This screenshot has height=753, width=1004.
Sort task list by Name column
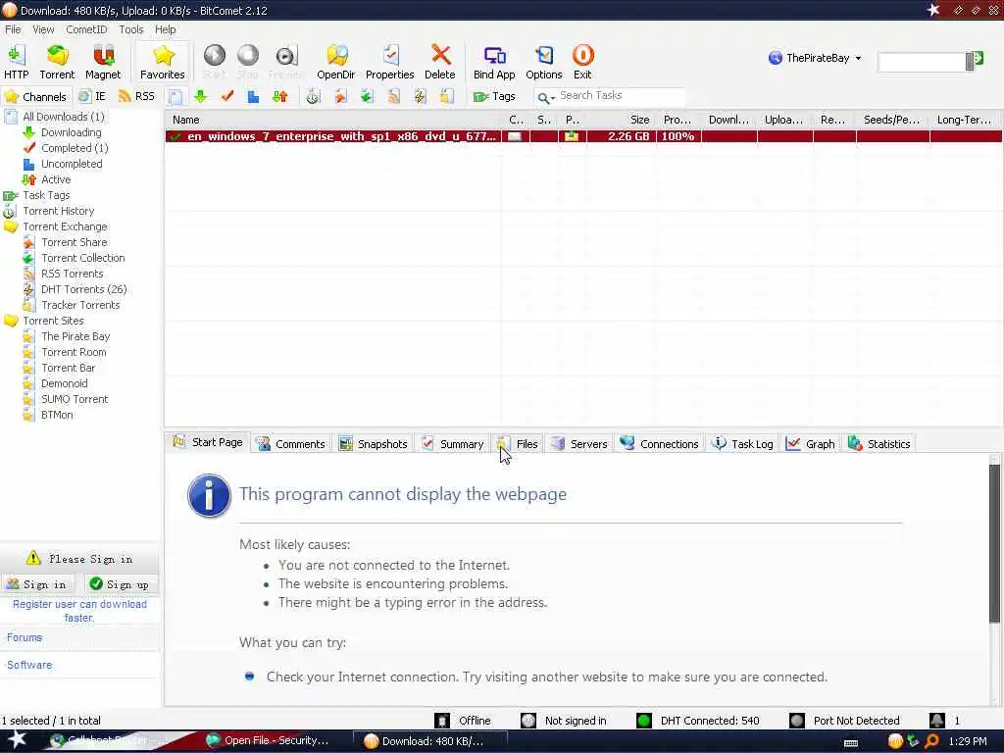point(333,120)
